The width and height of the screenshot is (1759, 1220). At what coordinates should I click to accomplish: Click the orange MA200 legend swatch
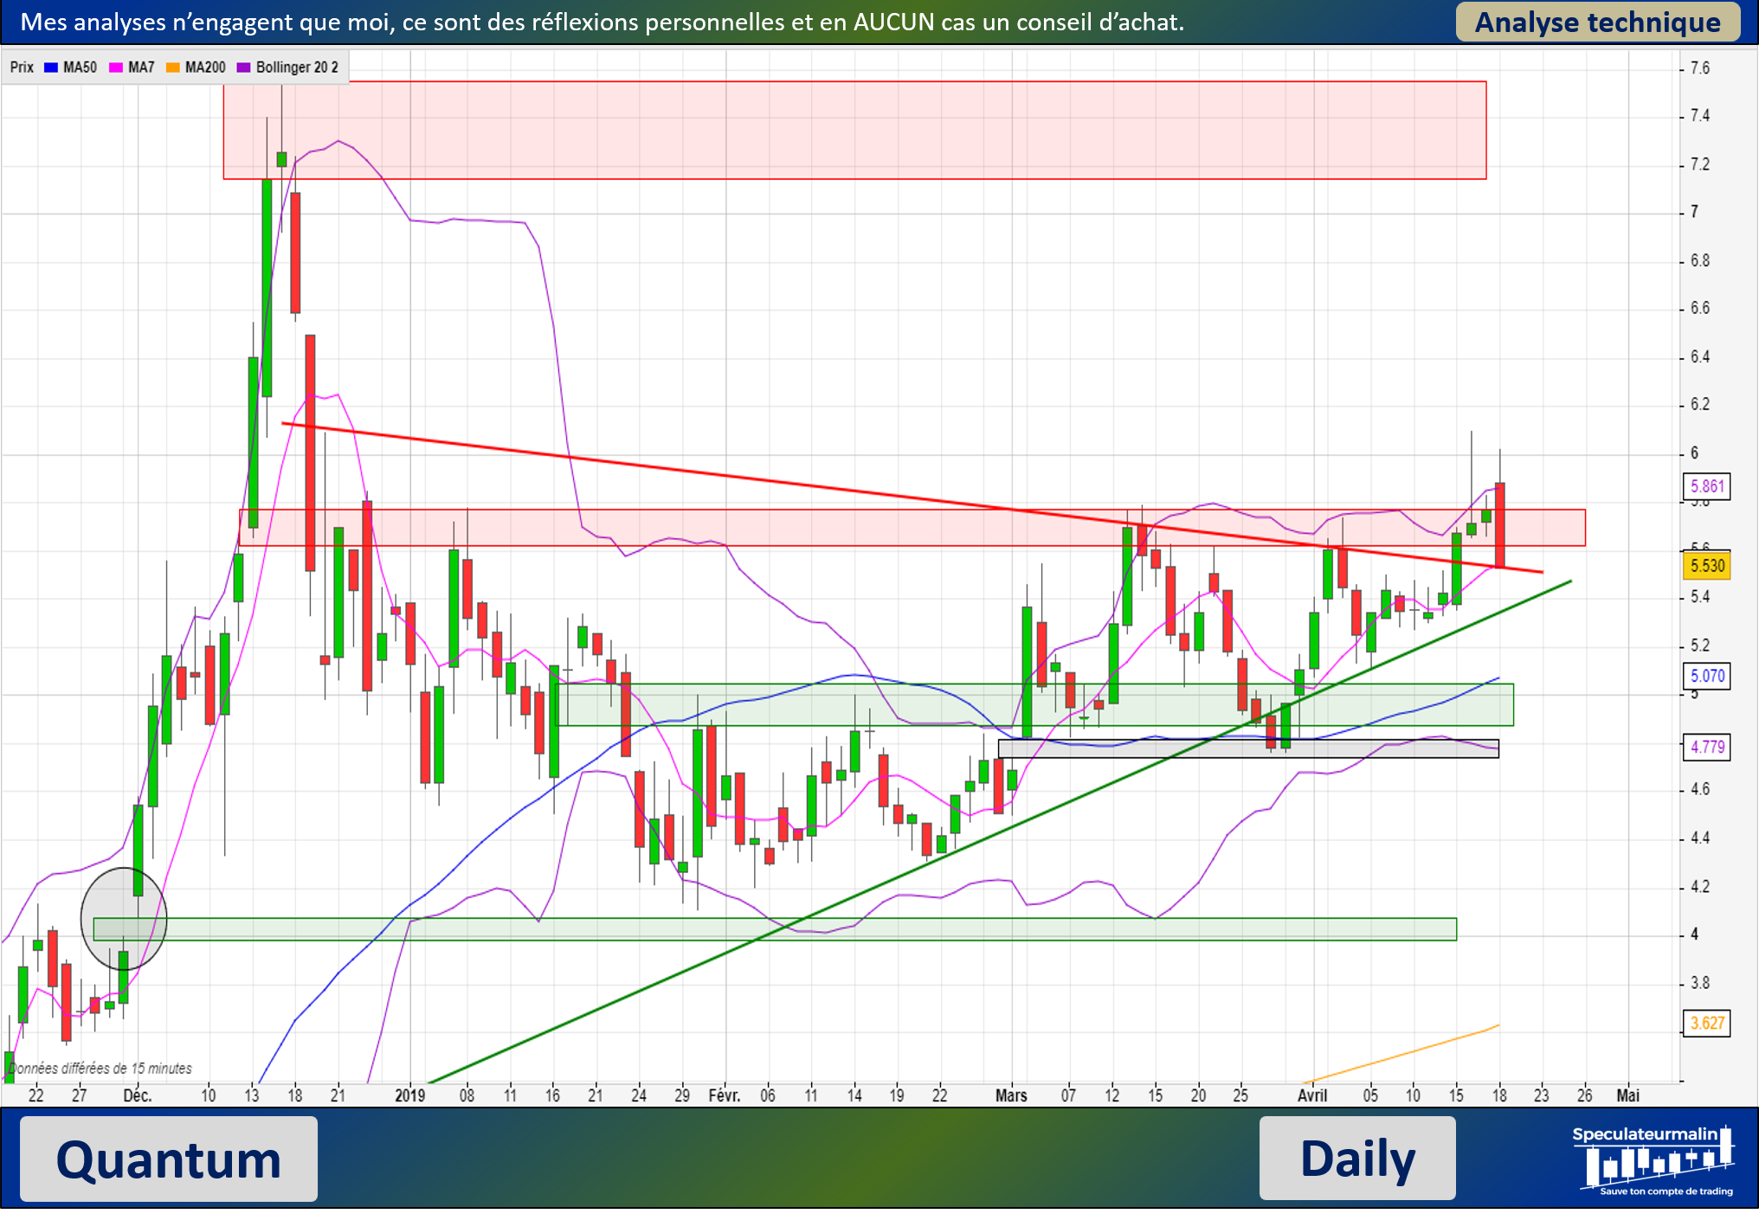point(173,67)
